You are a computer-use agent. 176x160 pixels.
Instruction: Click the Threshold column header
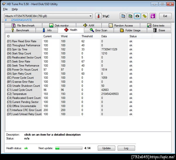click(90, 36)
